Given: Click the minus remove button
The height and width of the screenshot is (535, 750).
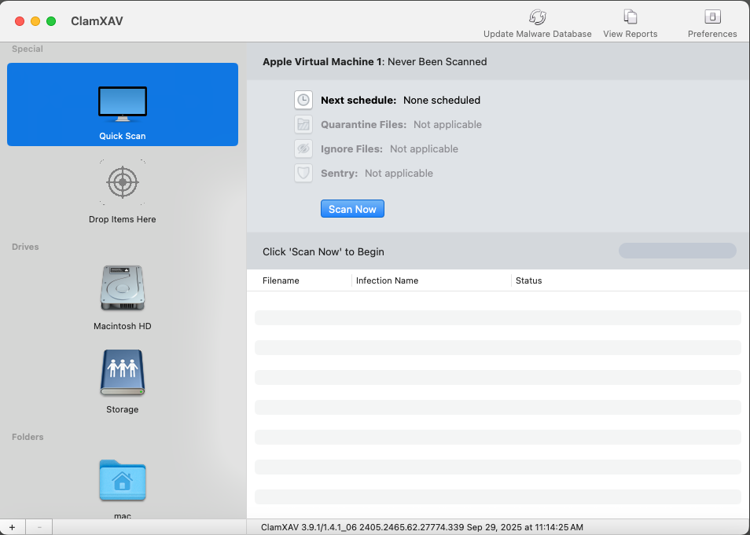Looking at the screenshot, I should 39,527.
